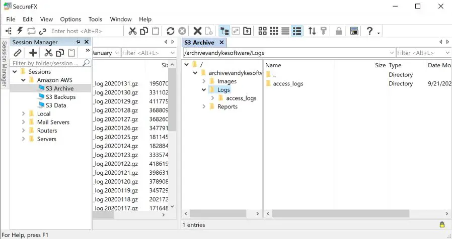Collapse the Amazon AWS folder
Viewport: 452px width, 239px height.
coord(23,80)
